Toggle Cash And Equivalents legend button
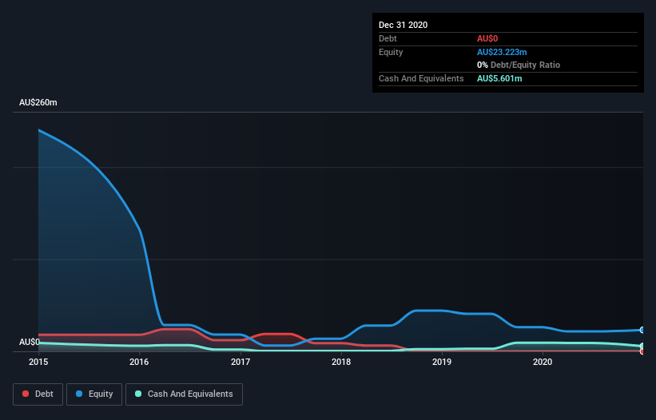Screen dimensions: 656x420 184,394
